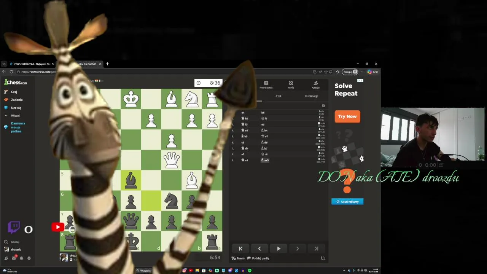
Task: Open browser three-dot menu
Action: pos(362,72)
